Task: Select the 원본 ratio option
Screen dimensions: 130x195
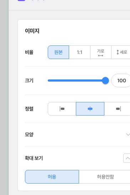Action: tap(58, 52)
